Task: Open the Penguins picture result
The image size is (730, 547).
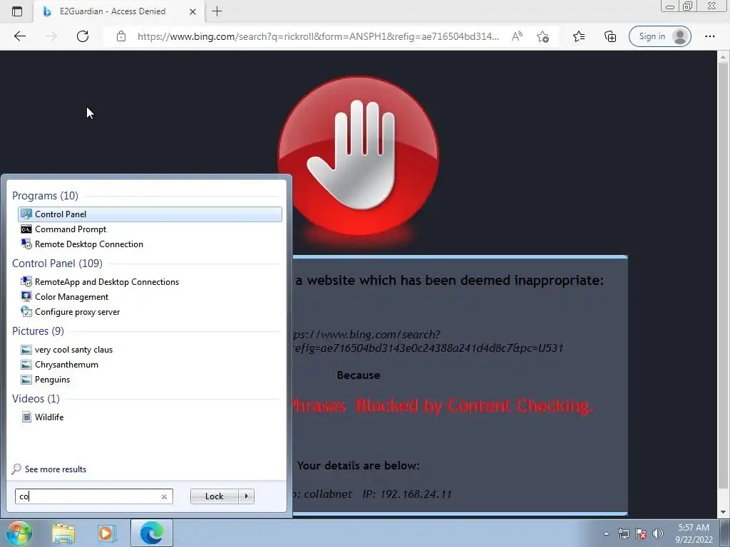Action: tap(150, 380)
